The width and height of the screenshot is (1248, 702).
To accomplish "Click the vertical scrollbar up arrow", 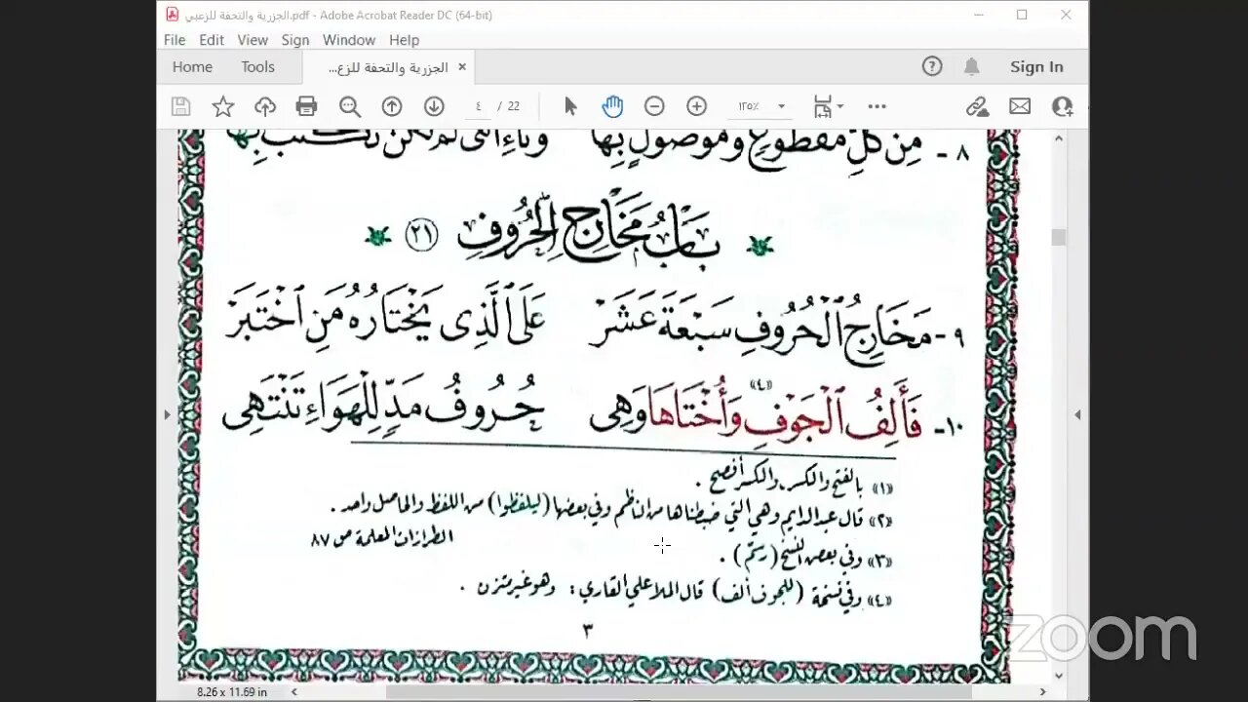I will click(1059, 138).
